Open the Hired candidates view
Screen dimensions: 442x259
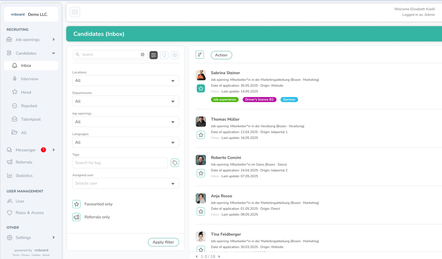pos(26,92)
